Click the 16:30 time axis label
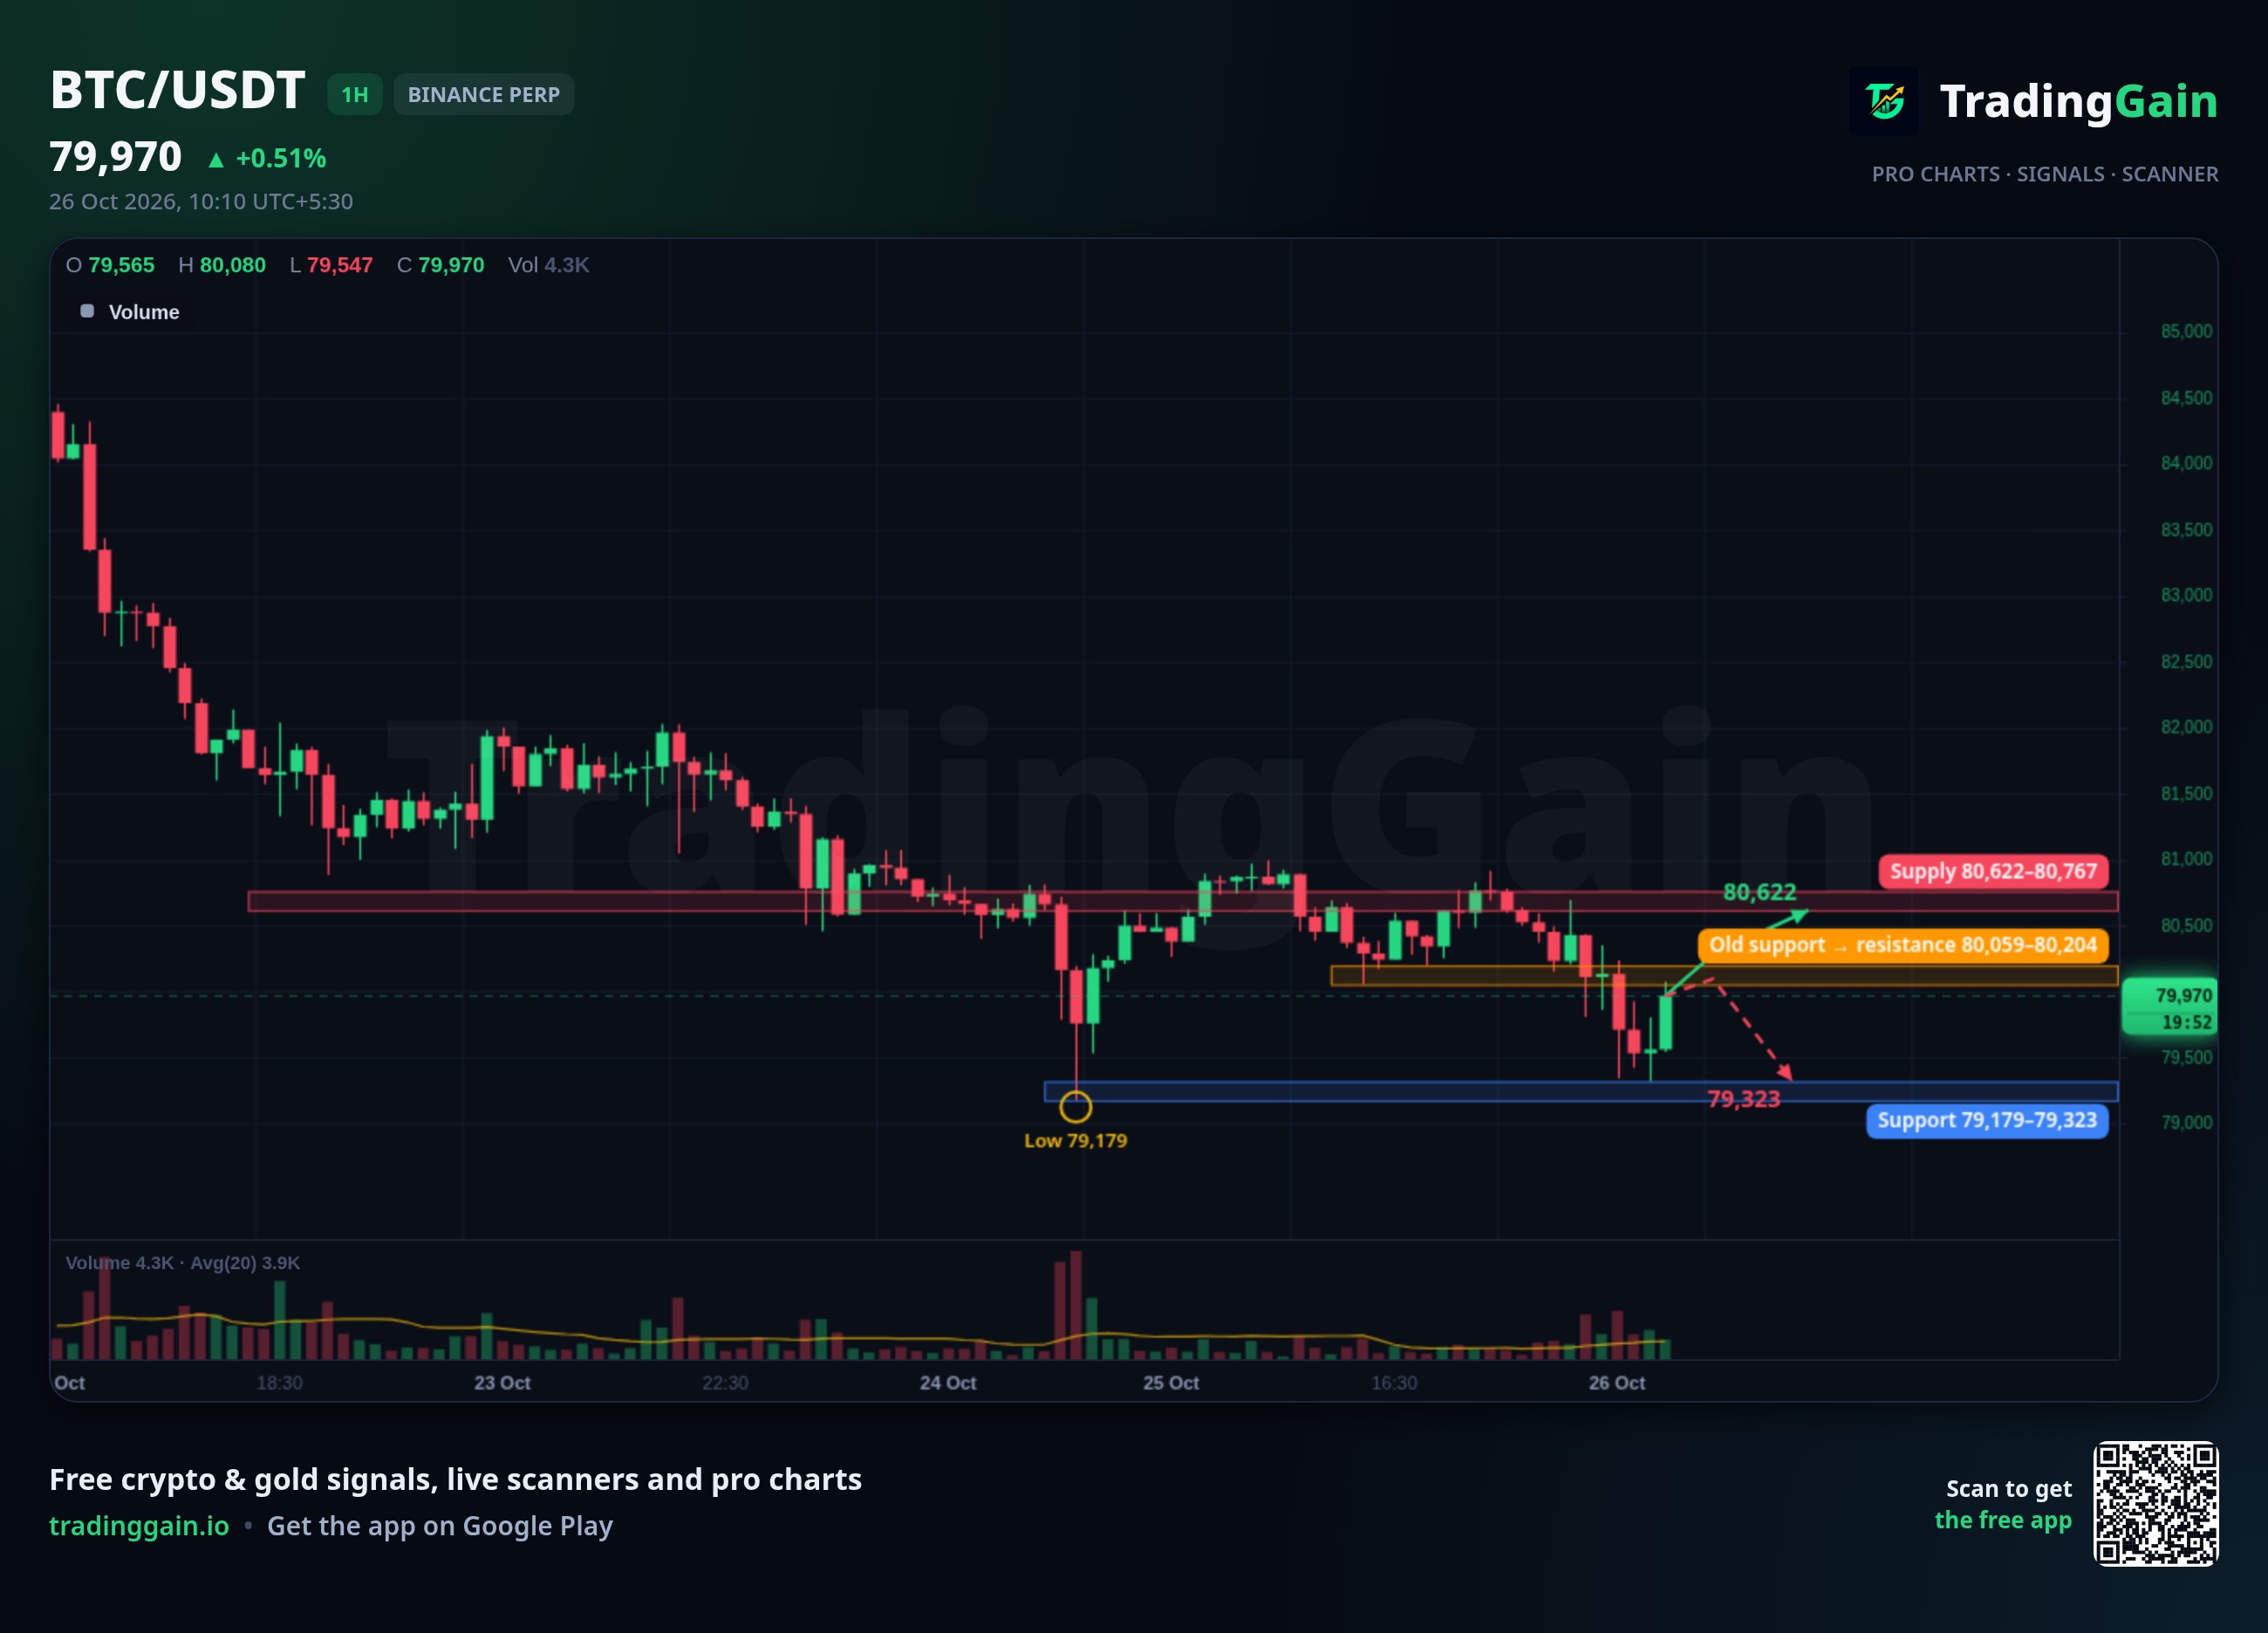The width and height of the screenshot is (2268, 1633). point(1394,1382)
